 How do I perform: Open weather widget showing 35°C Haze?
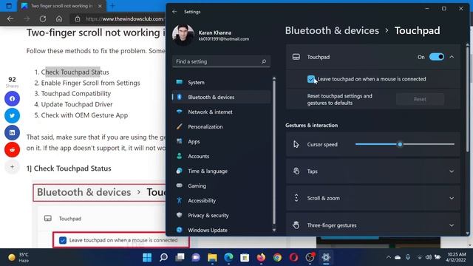click(18, 257)
